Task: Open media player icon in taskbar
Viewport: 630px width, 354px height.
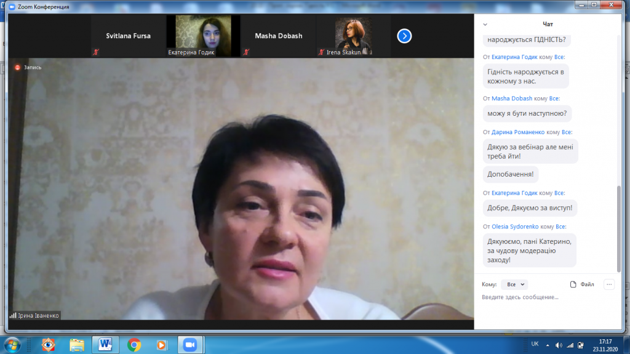Action: point(162,345)
